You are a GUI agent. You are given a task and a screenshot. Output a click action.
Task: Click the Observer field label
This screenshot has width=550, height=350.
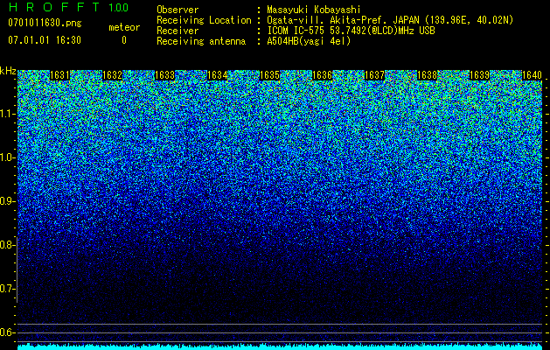click(178, 10)
